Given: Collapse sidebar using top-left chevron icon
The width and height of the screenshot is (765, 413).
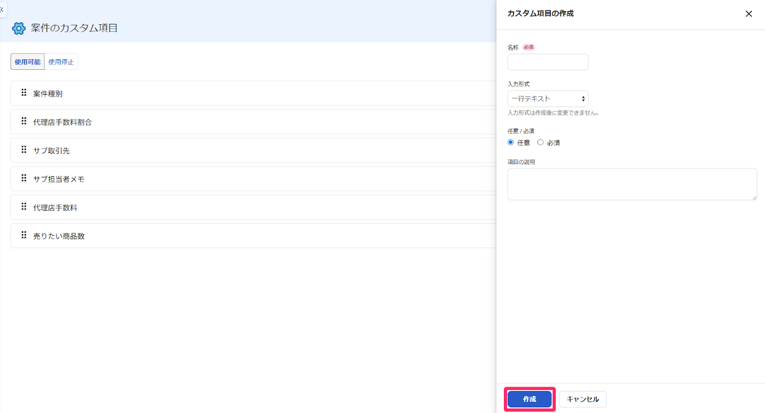Looking at the screenshot, I should [2, 10].
